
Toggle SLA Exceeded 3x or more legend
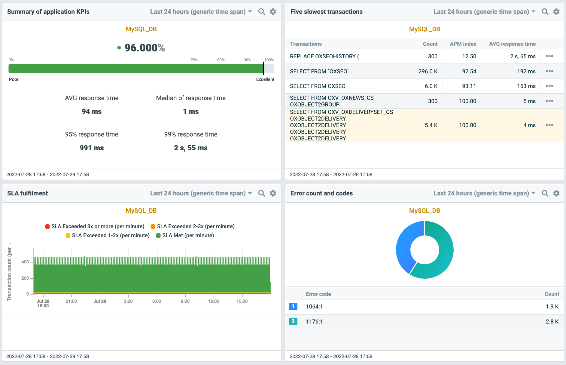95,226
